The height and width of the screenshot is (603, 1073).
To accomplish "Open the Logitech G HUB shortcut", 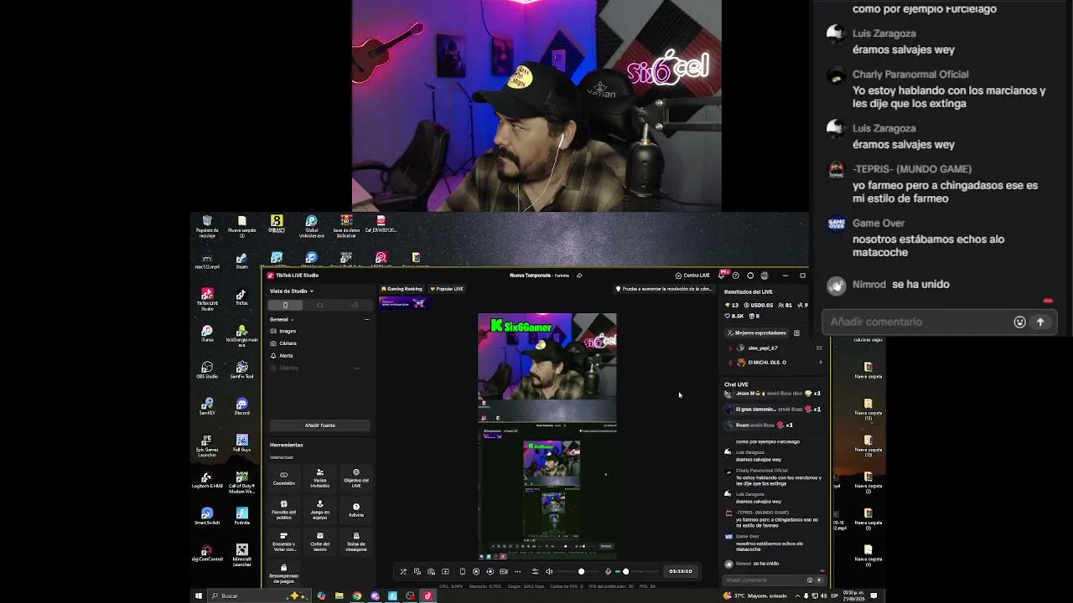I will [x=207, y=480].
